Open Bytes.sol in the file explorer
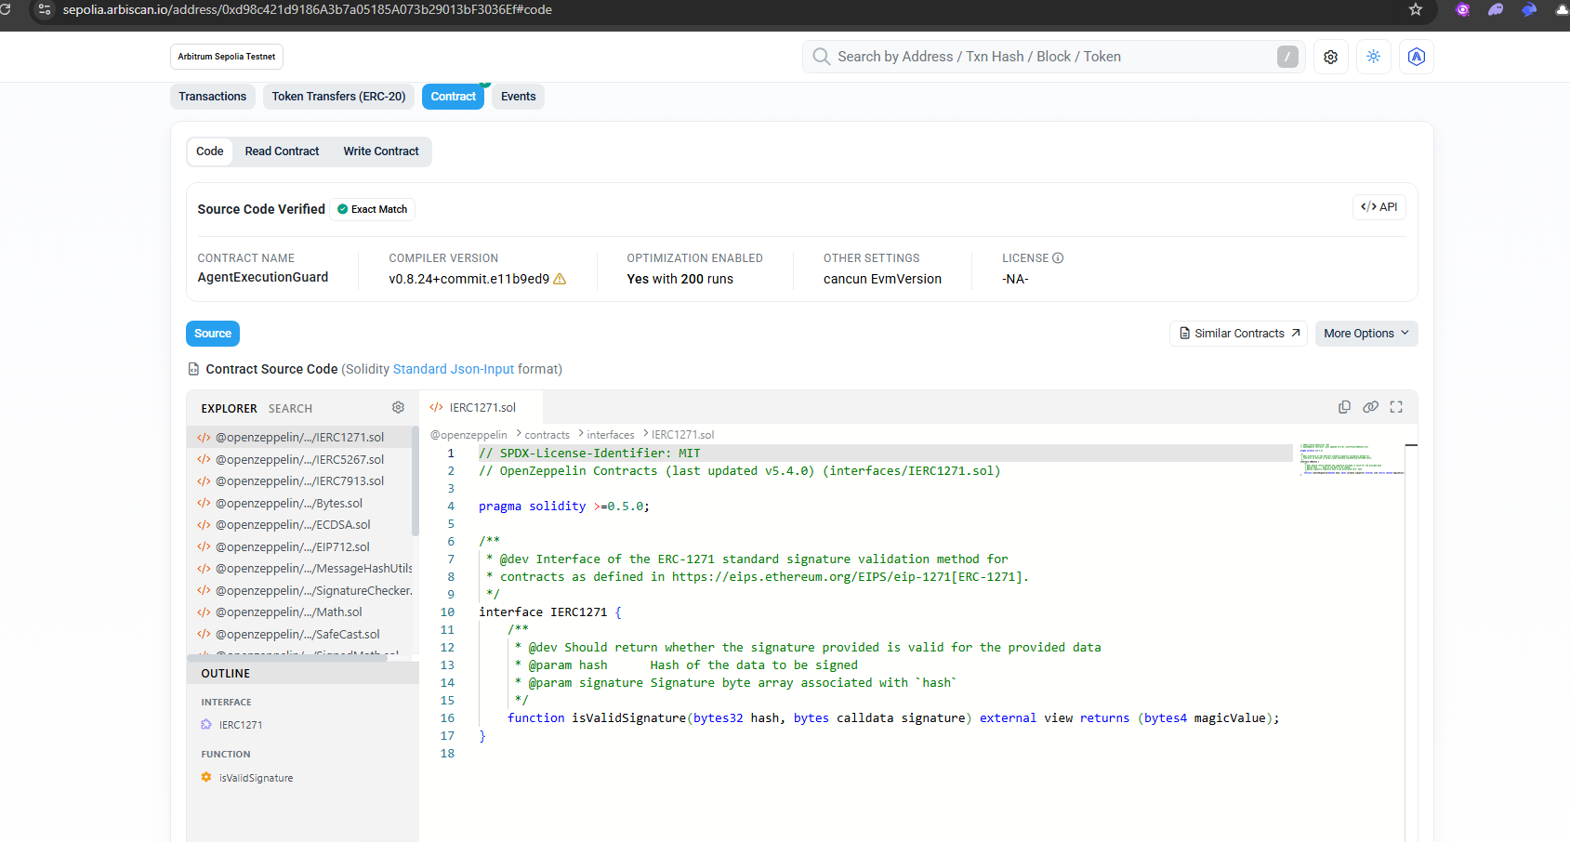Viewport: 1570px width, 842px height. click(x=299, y=503)
